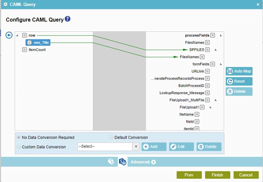Click the back arrow circle icon
Viewport: 263px width, 182px height.
click(x=9, y=35)
